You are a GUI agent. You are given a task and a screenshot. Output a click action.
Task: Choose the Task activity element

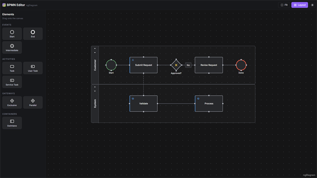(12, 68)
